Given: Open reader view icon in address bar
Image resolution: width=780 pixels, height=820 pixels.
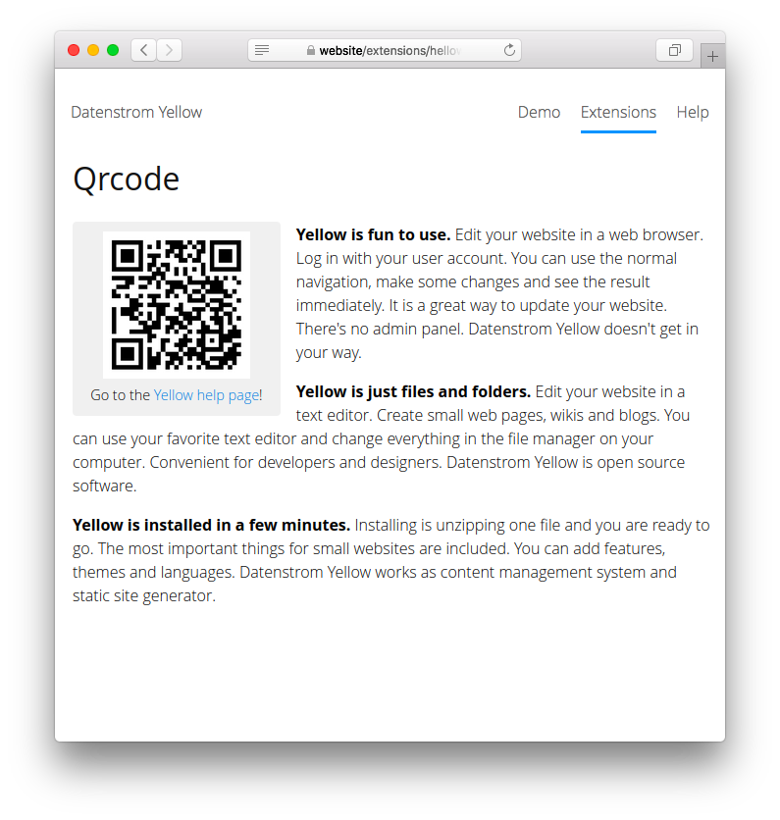Looking at the screenshot, I should [x=262, y=50].
